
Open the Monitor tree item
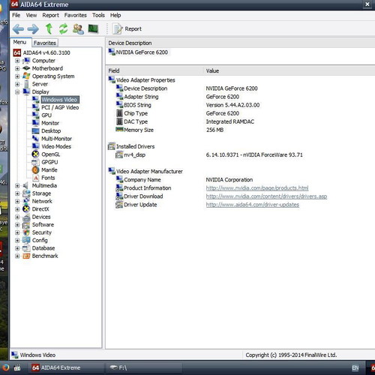point(50,123)
